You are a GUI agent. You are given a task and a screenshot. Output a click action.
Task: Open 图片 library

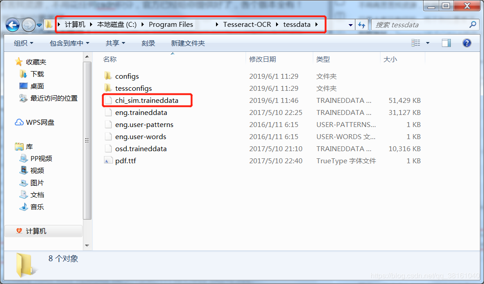[x=37, y=182]
